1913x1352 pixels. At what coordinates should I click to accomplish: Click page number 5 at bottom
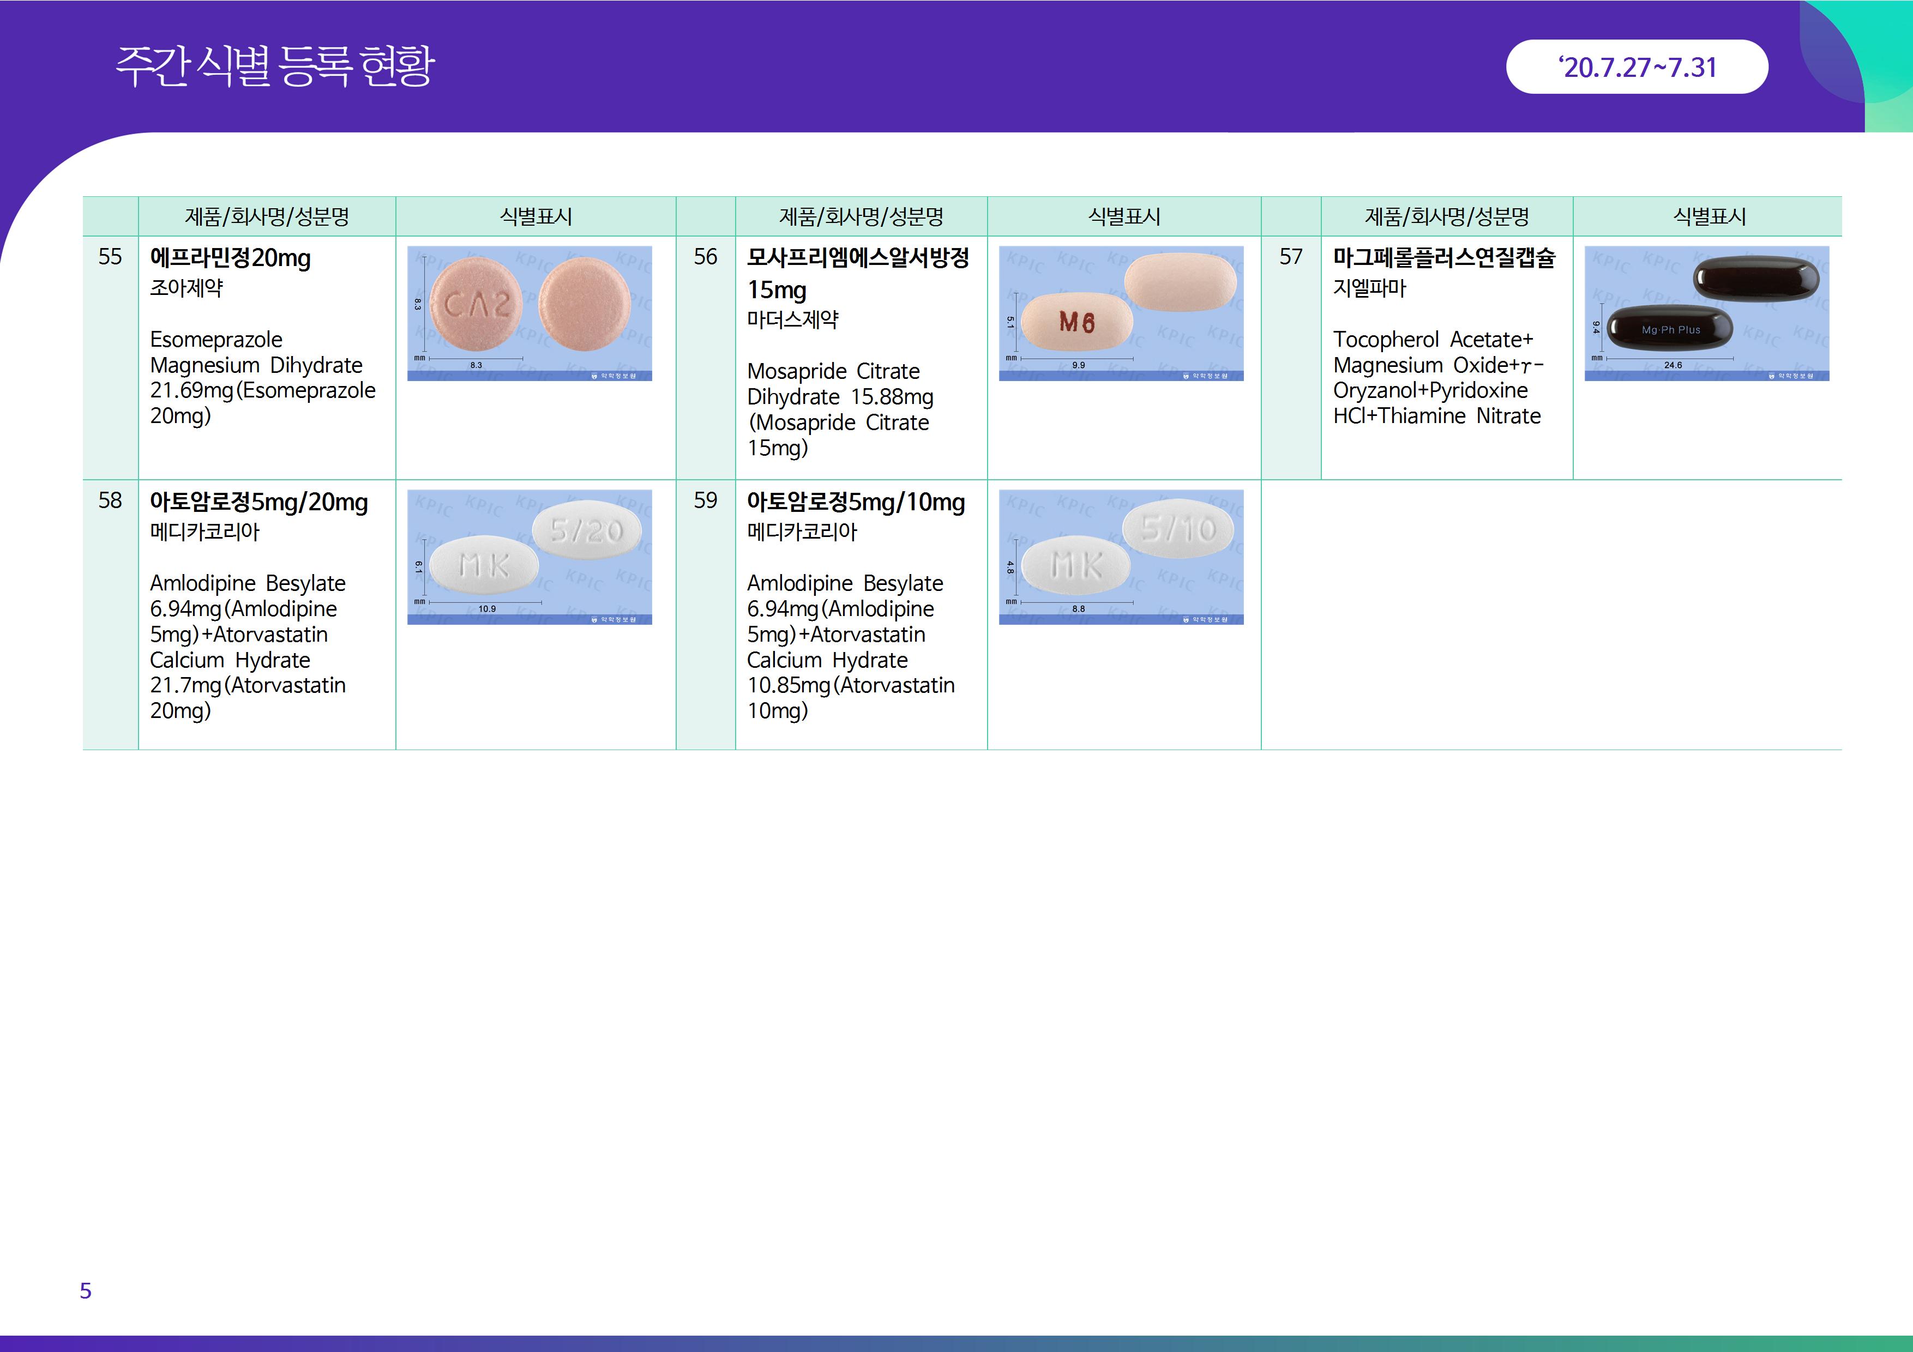(85, 1290)
